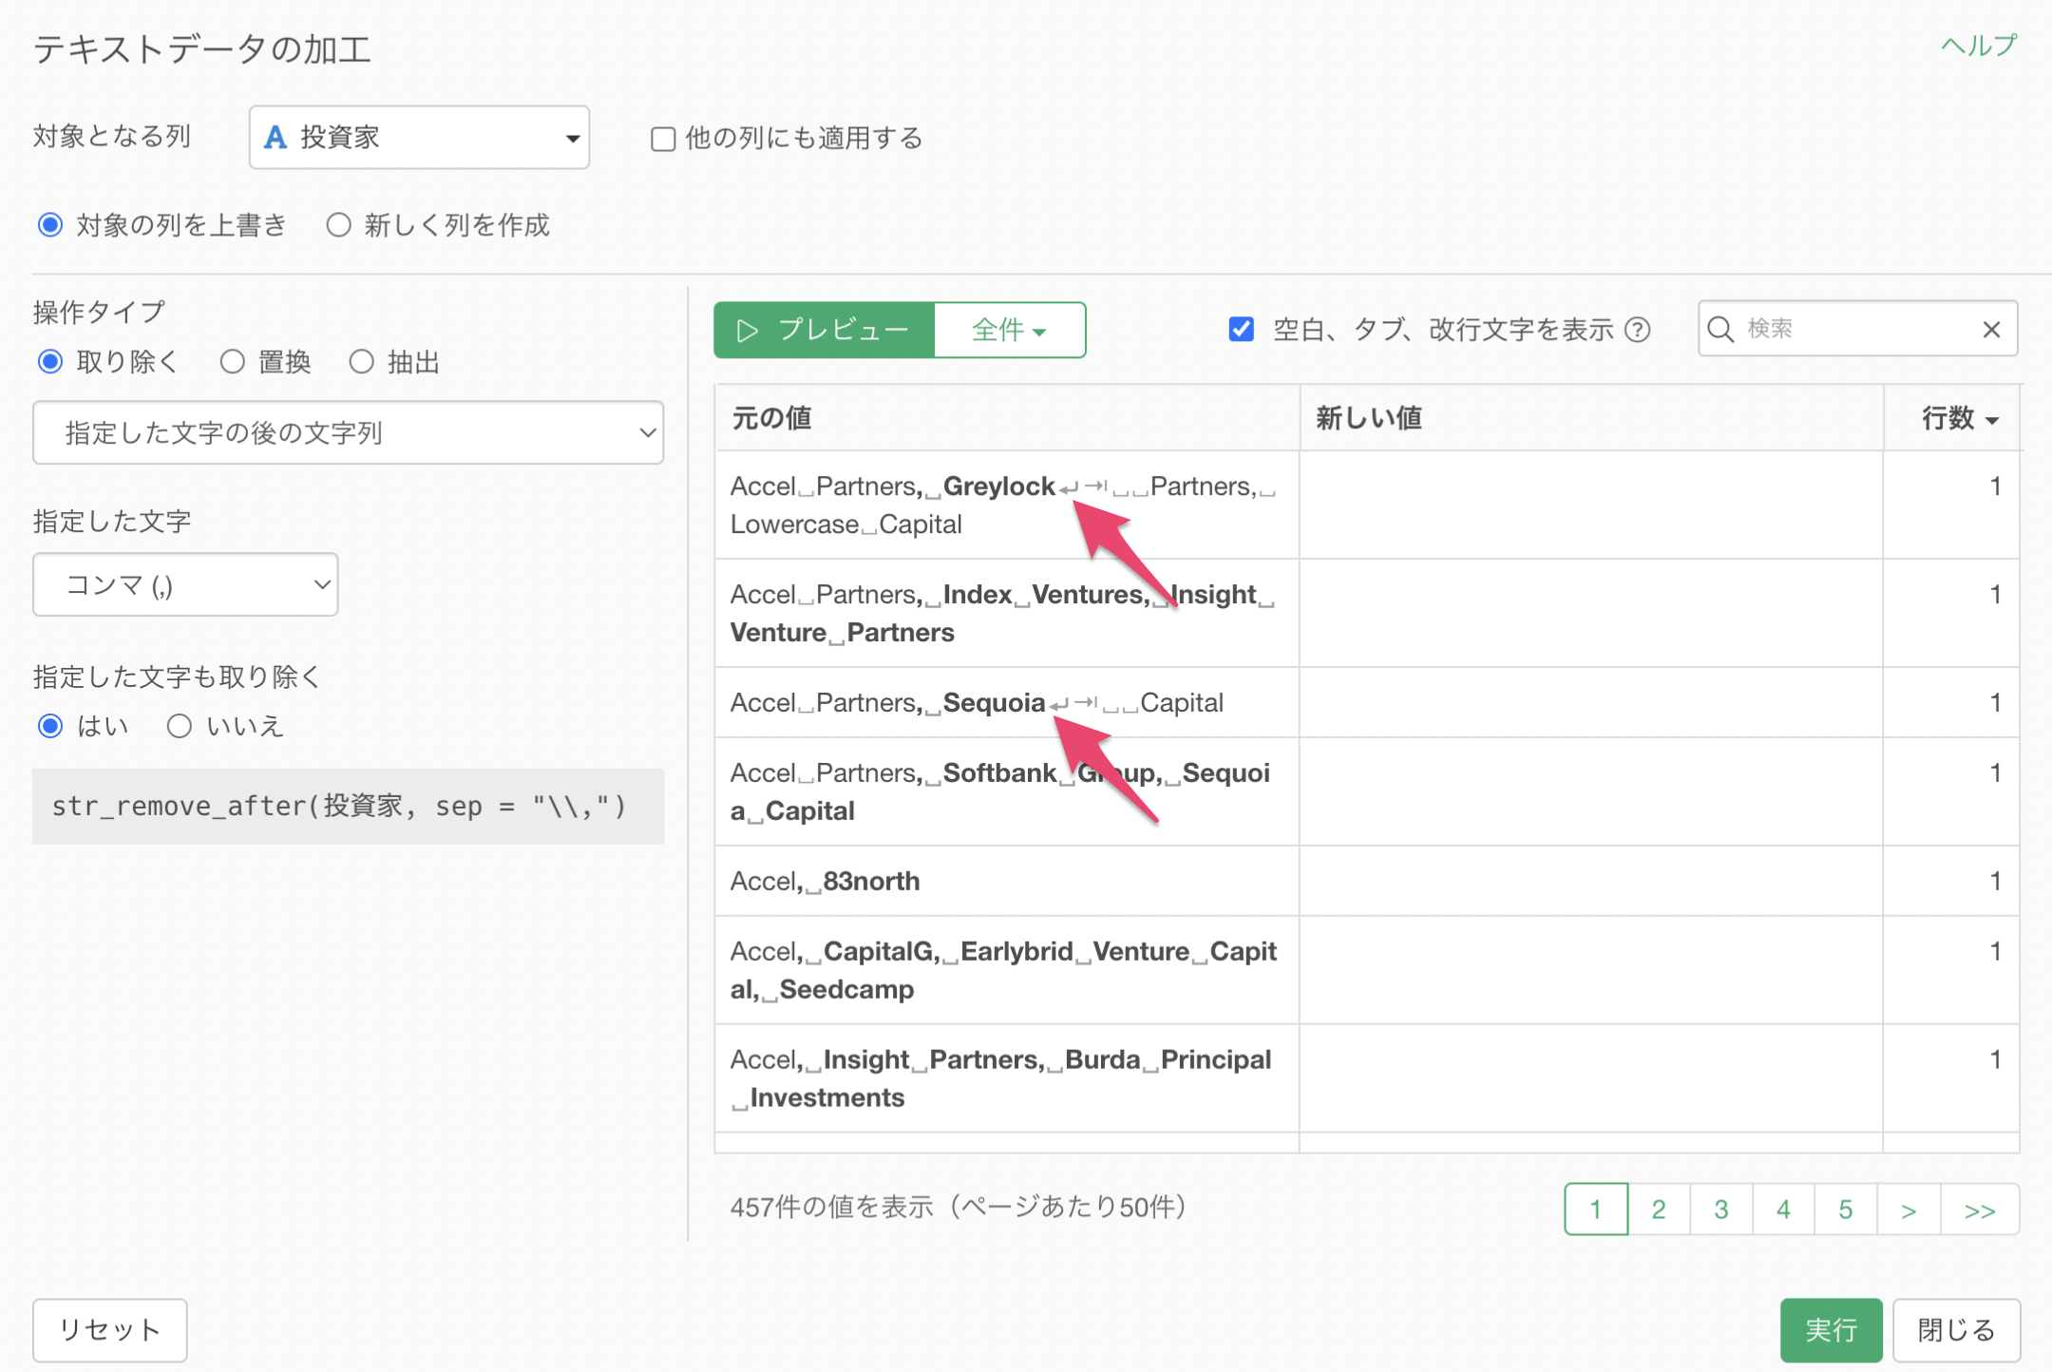Go to next page with > button
The width and height of the screenshot is (2052, 1372).
pyautogui.click(x=1909, y=1210)
